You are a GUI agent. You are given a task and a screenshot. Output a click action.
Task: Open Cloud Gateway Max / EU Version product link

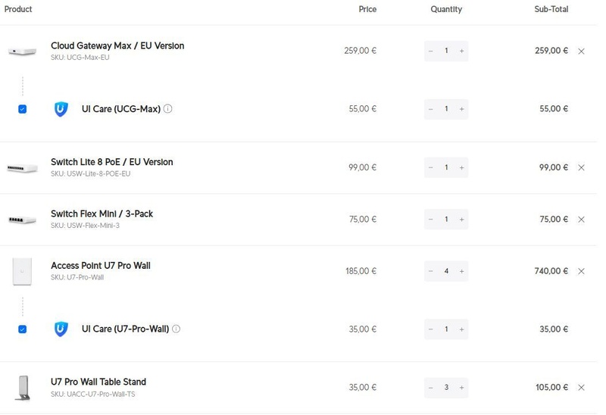click(x=117, y=45)
